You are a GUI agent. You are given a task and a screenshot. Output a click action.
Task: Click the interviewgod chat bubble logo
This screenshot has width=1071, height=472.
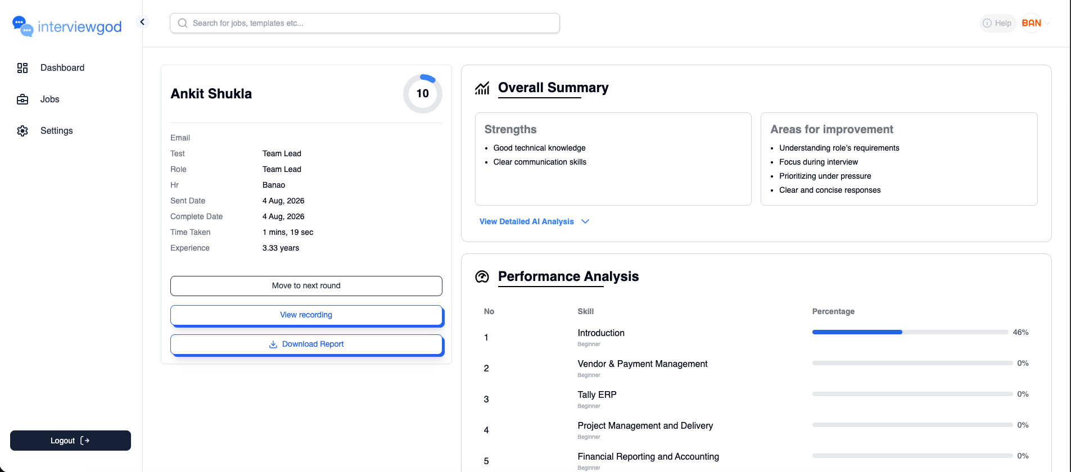tap(22, 26)
